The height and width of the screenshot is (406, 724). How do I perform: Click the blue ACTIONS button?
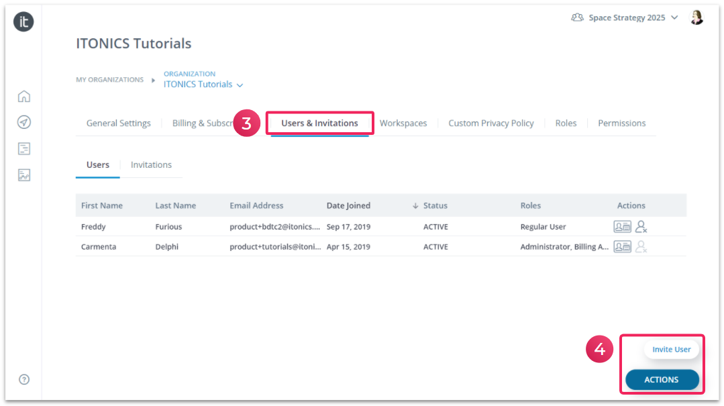click(x=662, y=380)
